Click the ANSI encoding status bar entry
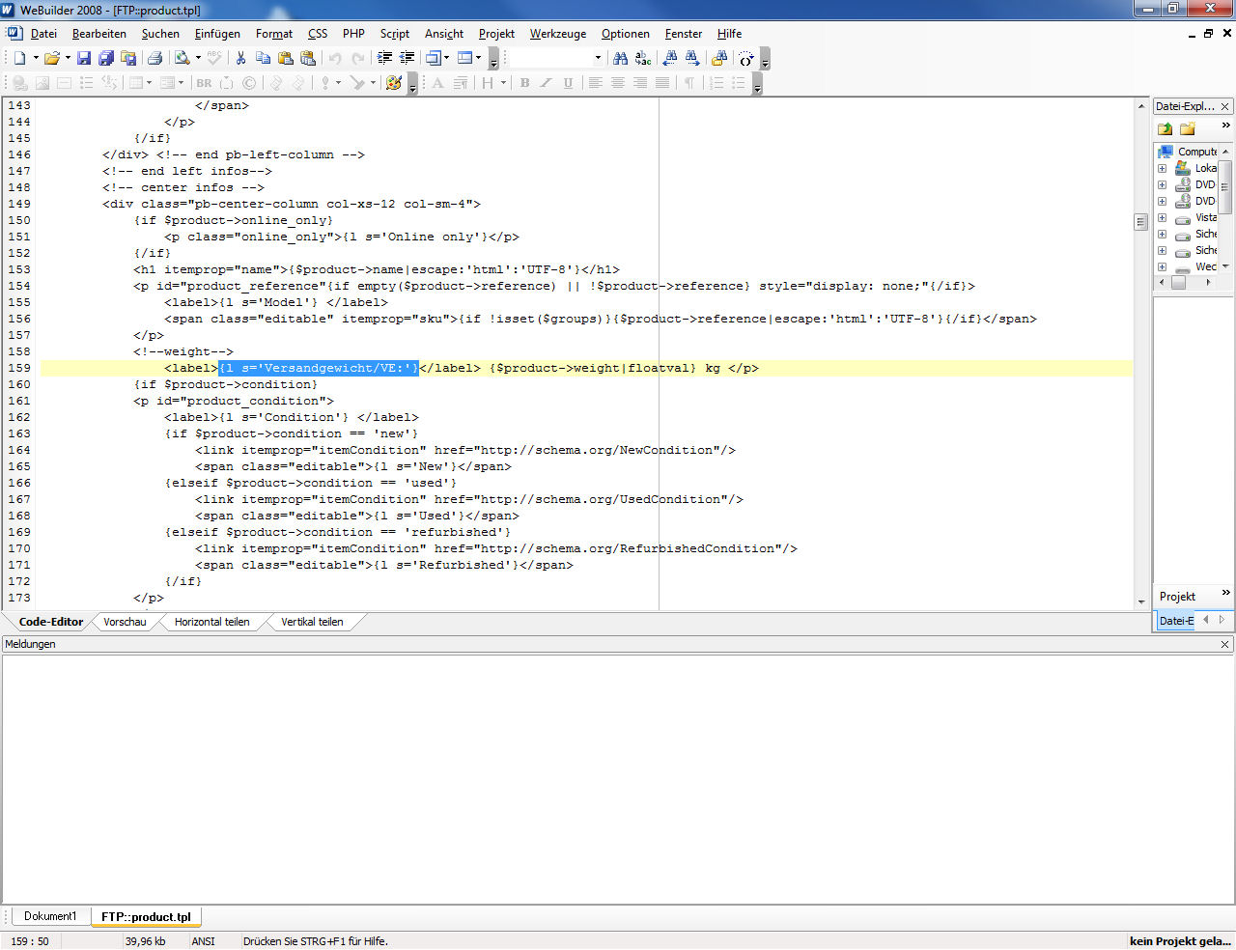 pyautogui.click(x=203, y=940)
